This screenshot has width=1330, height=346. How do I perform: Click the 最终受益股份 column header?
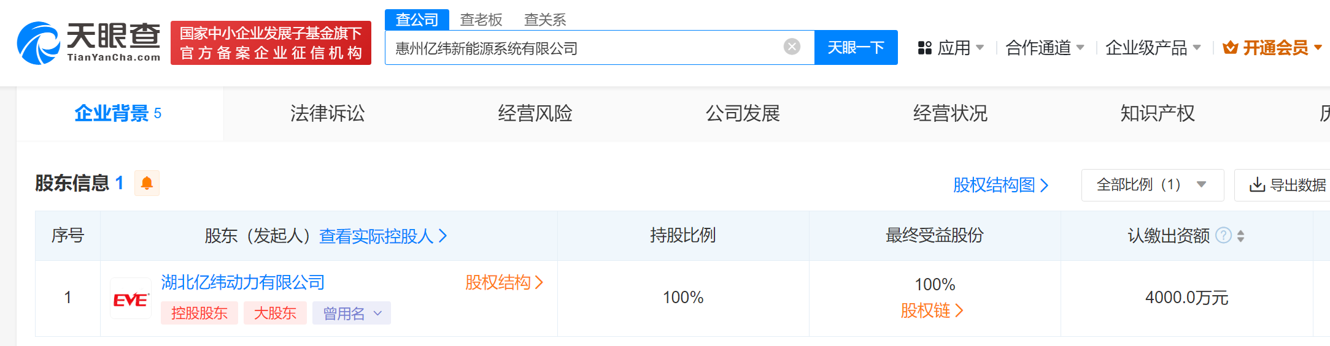tap(935, 235)
